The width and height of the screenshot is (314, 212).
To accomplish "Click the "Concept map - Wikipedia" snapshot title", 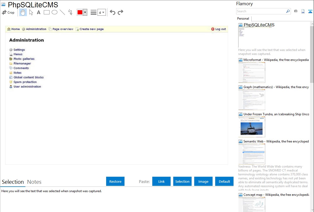I will coord(276,194).
